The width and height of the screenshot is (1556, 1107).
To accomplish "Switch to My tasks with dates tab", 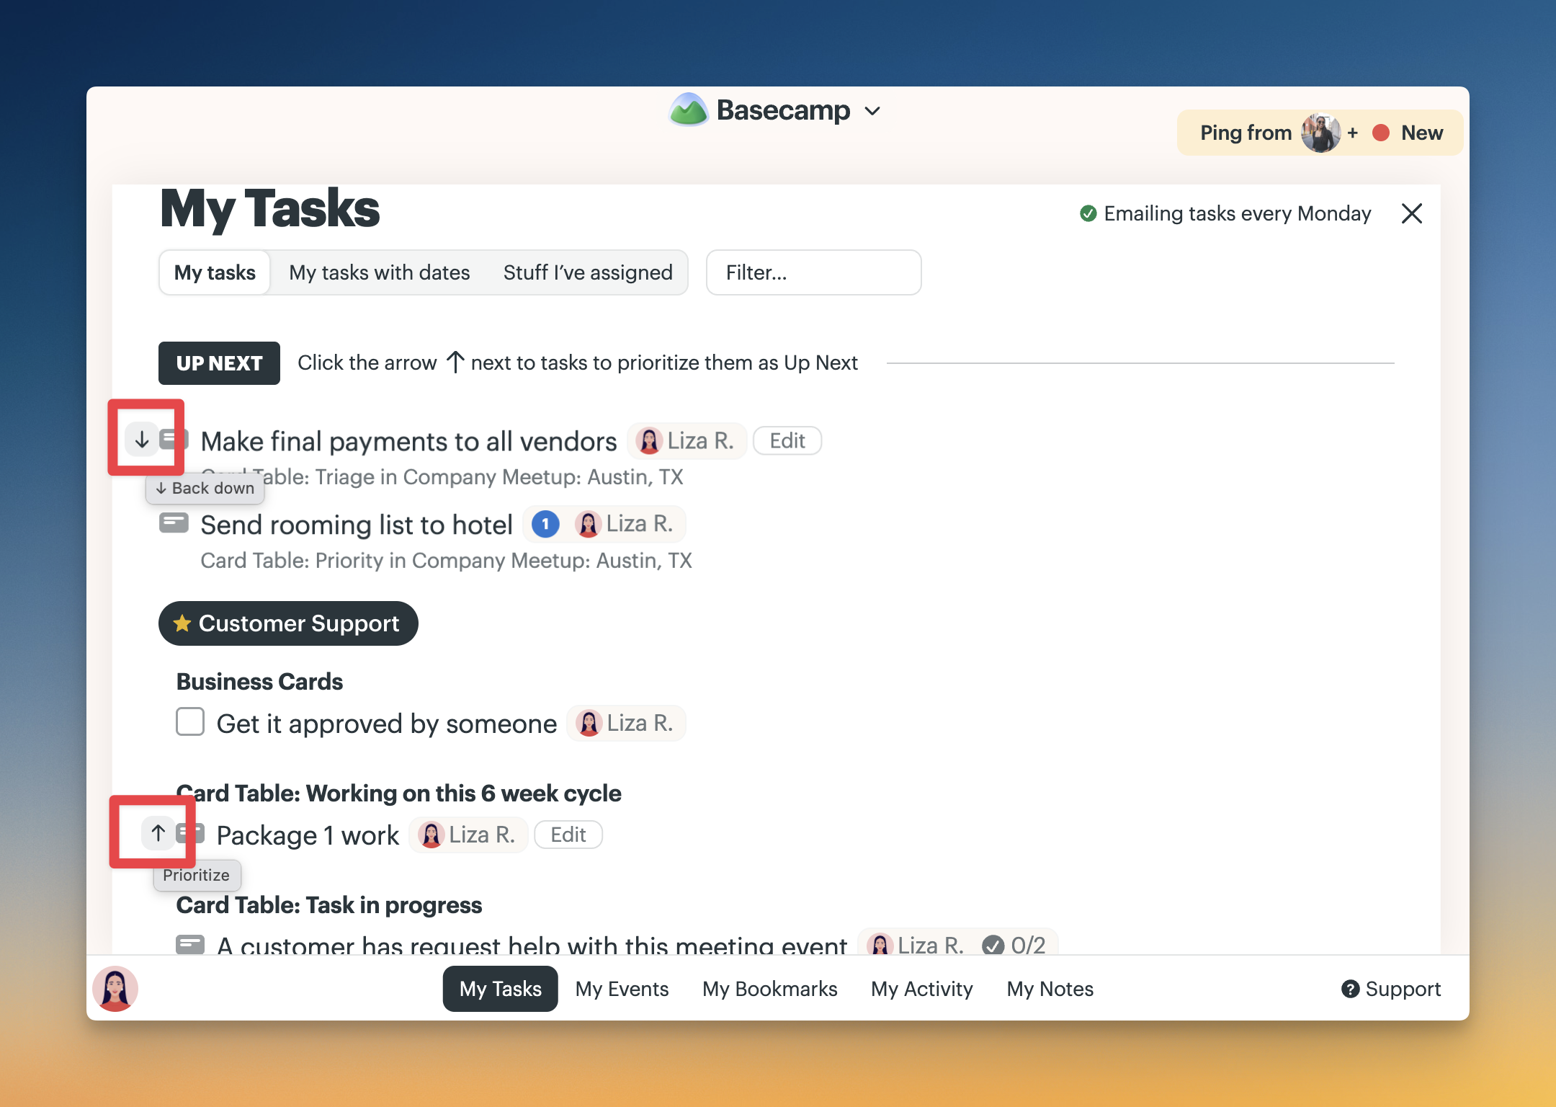I will 380,272.
